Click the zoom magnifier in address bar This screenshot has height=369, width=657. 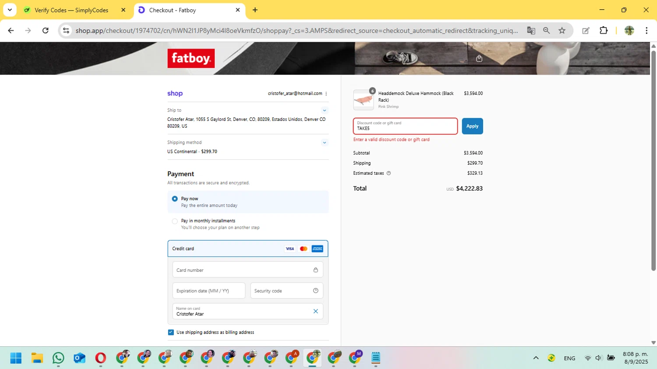pyautogui.click(x=546, y=31)
